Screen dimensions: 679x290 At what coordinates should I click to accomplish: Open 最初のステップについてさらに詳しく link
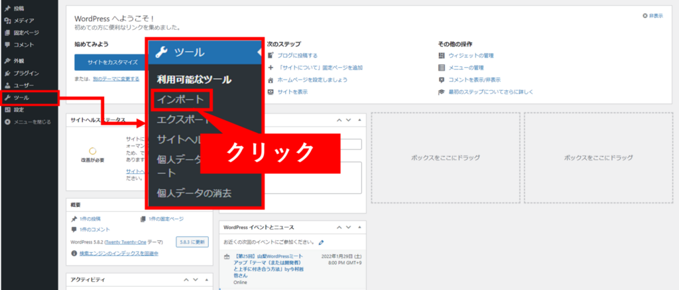tap(491, 92)
